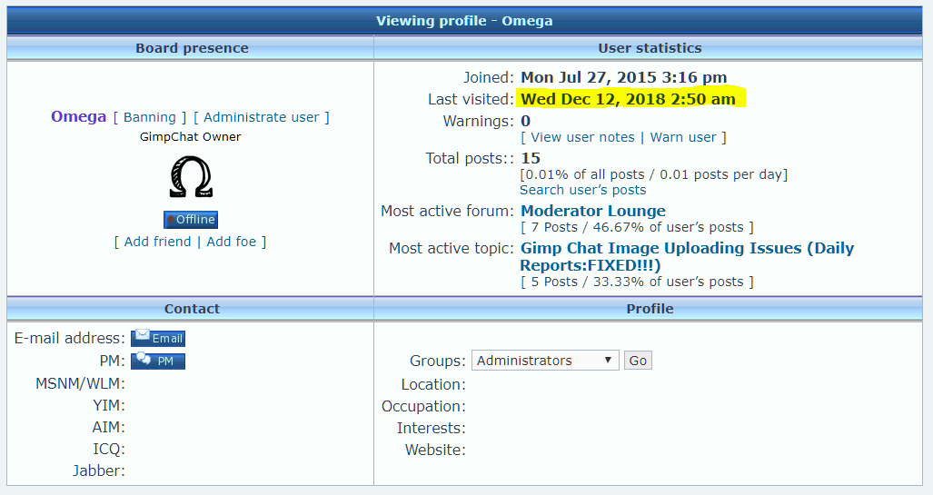Add Omega as a foe
Screen dimensions: 933x495
tap(232, 242)
